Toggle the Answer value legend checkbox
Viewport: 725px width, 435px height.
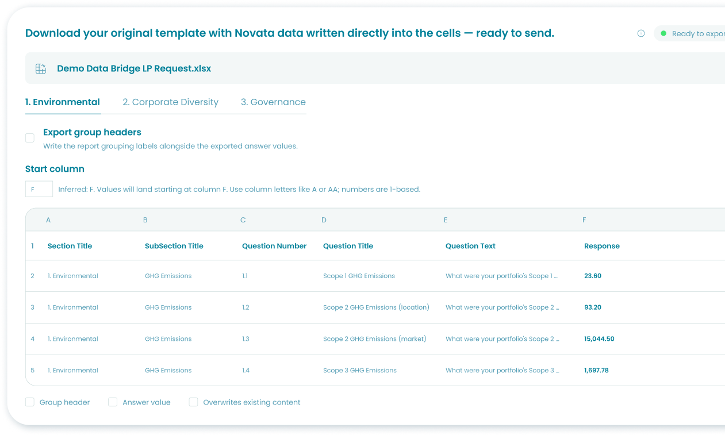pos(113,402)
